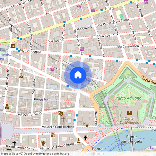Select the Via Catullo label
Image resolution: width=156 pixels, height=156 pixels.
click(85, 28)
